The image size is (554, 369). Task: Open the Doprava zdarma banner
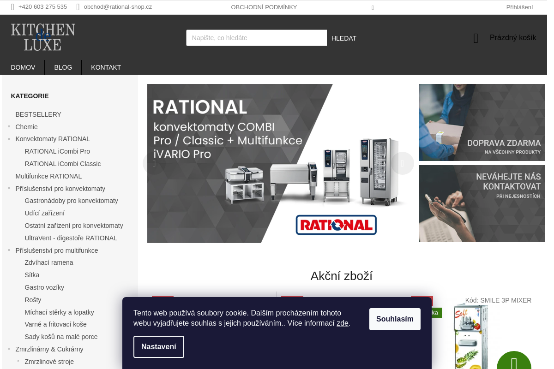(482, 122)
